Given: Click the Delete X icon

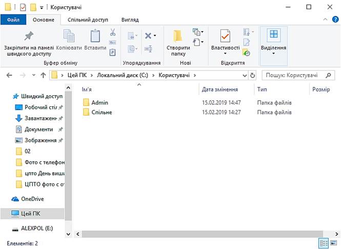Looking at the screenshot, I should coord(148,36).
